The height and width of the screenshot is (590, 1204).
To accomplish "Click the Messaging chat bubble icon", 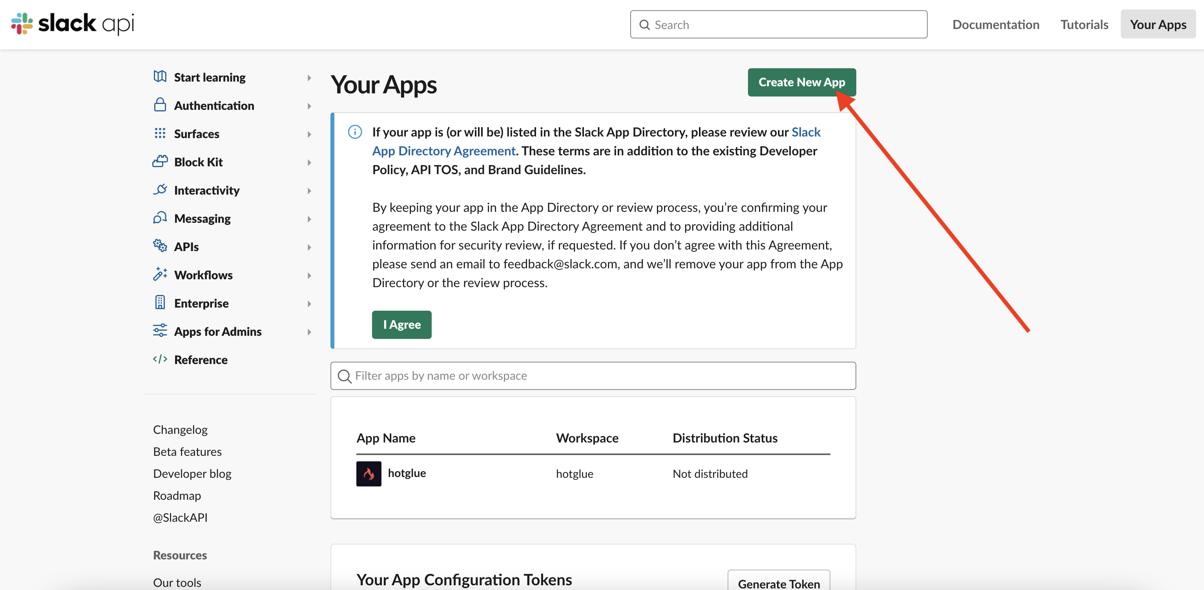I will 160,218.
